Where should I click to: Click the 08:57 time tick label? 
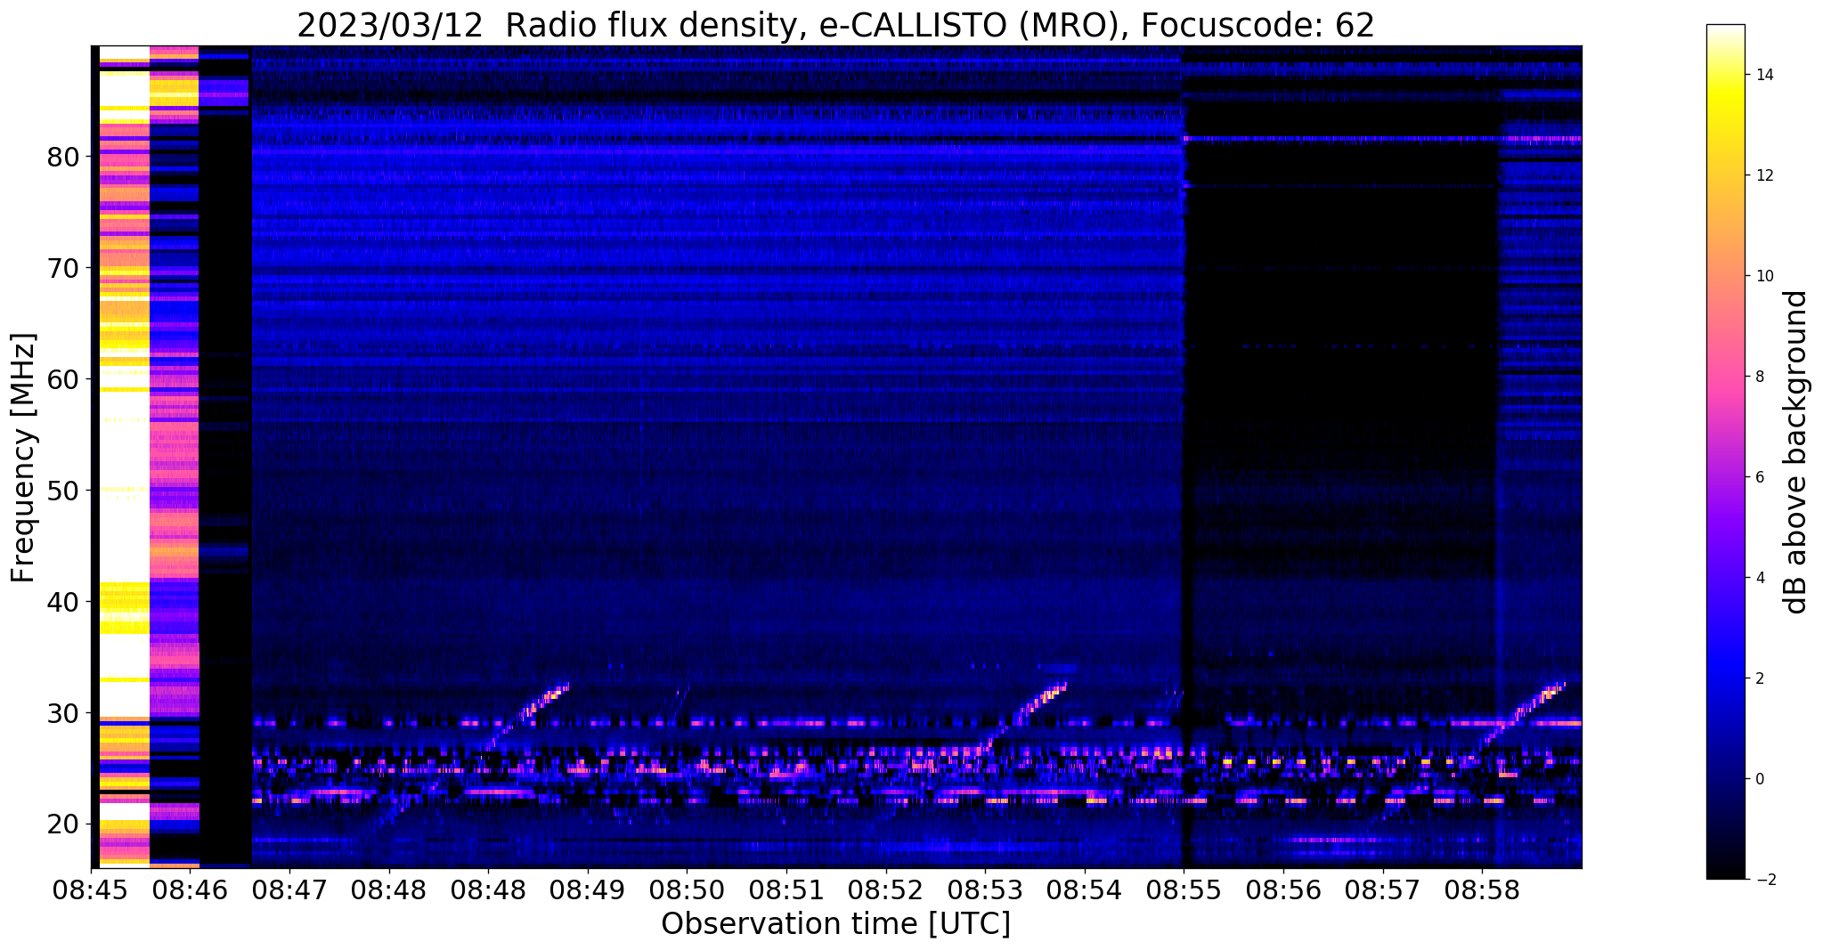click(1382, 891)
